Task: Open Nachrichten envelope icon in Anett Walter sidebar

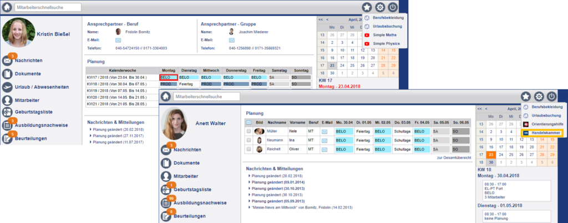Action: click(x=166, y=150)
